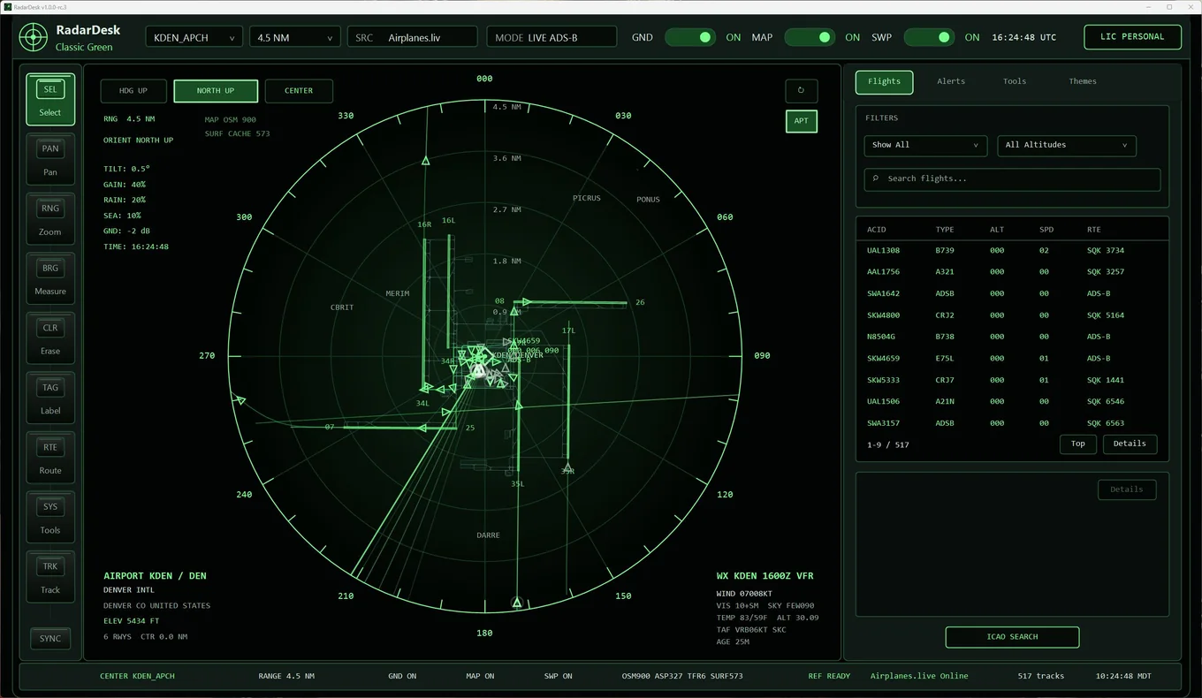The image size is (1202, 698).
Task: Open the RTE Route tool
Action: pyautogui.click(x=50, y=458)
